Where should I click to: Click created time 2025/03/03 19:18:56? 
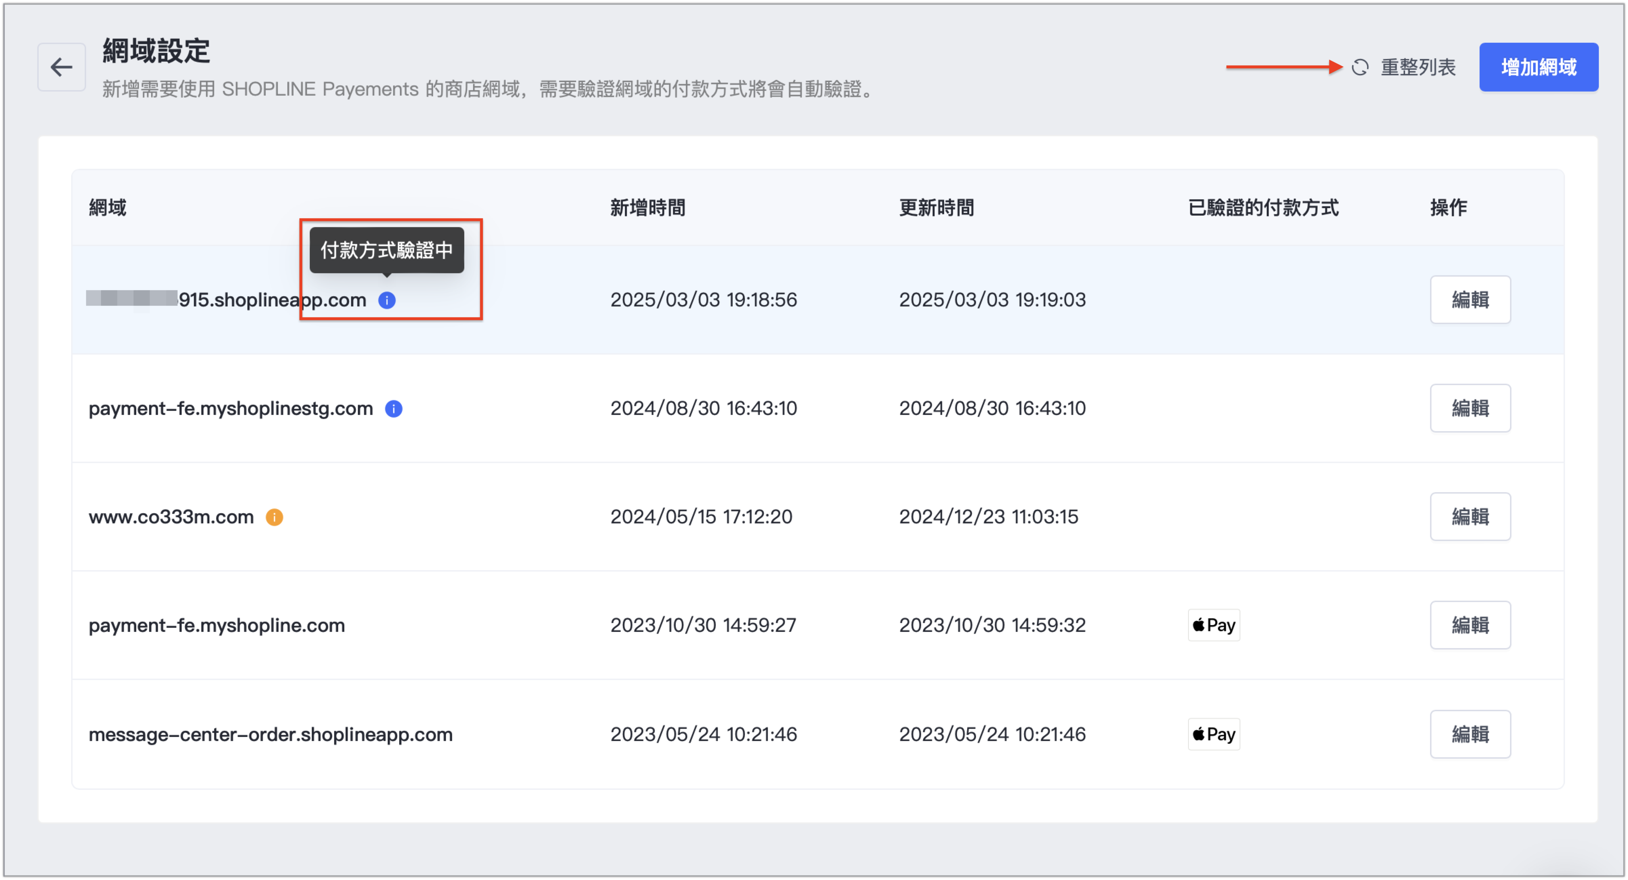coord(704,300)
